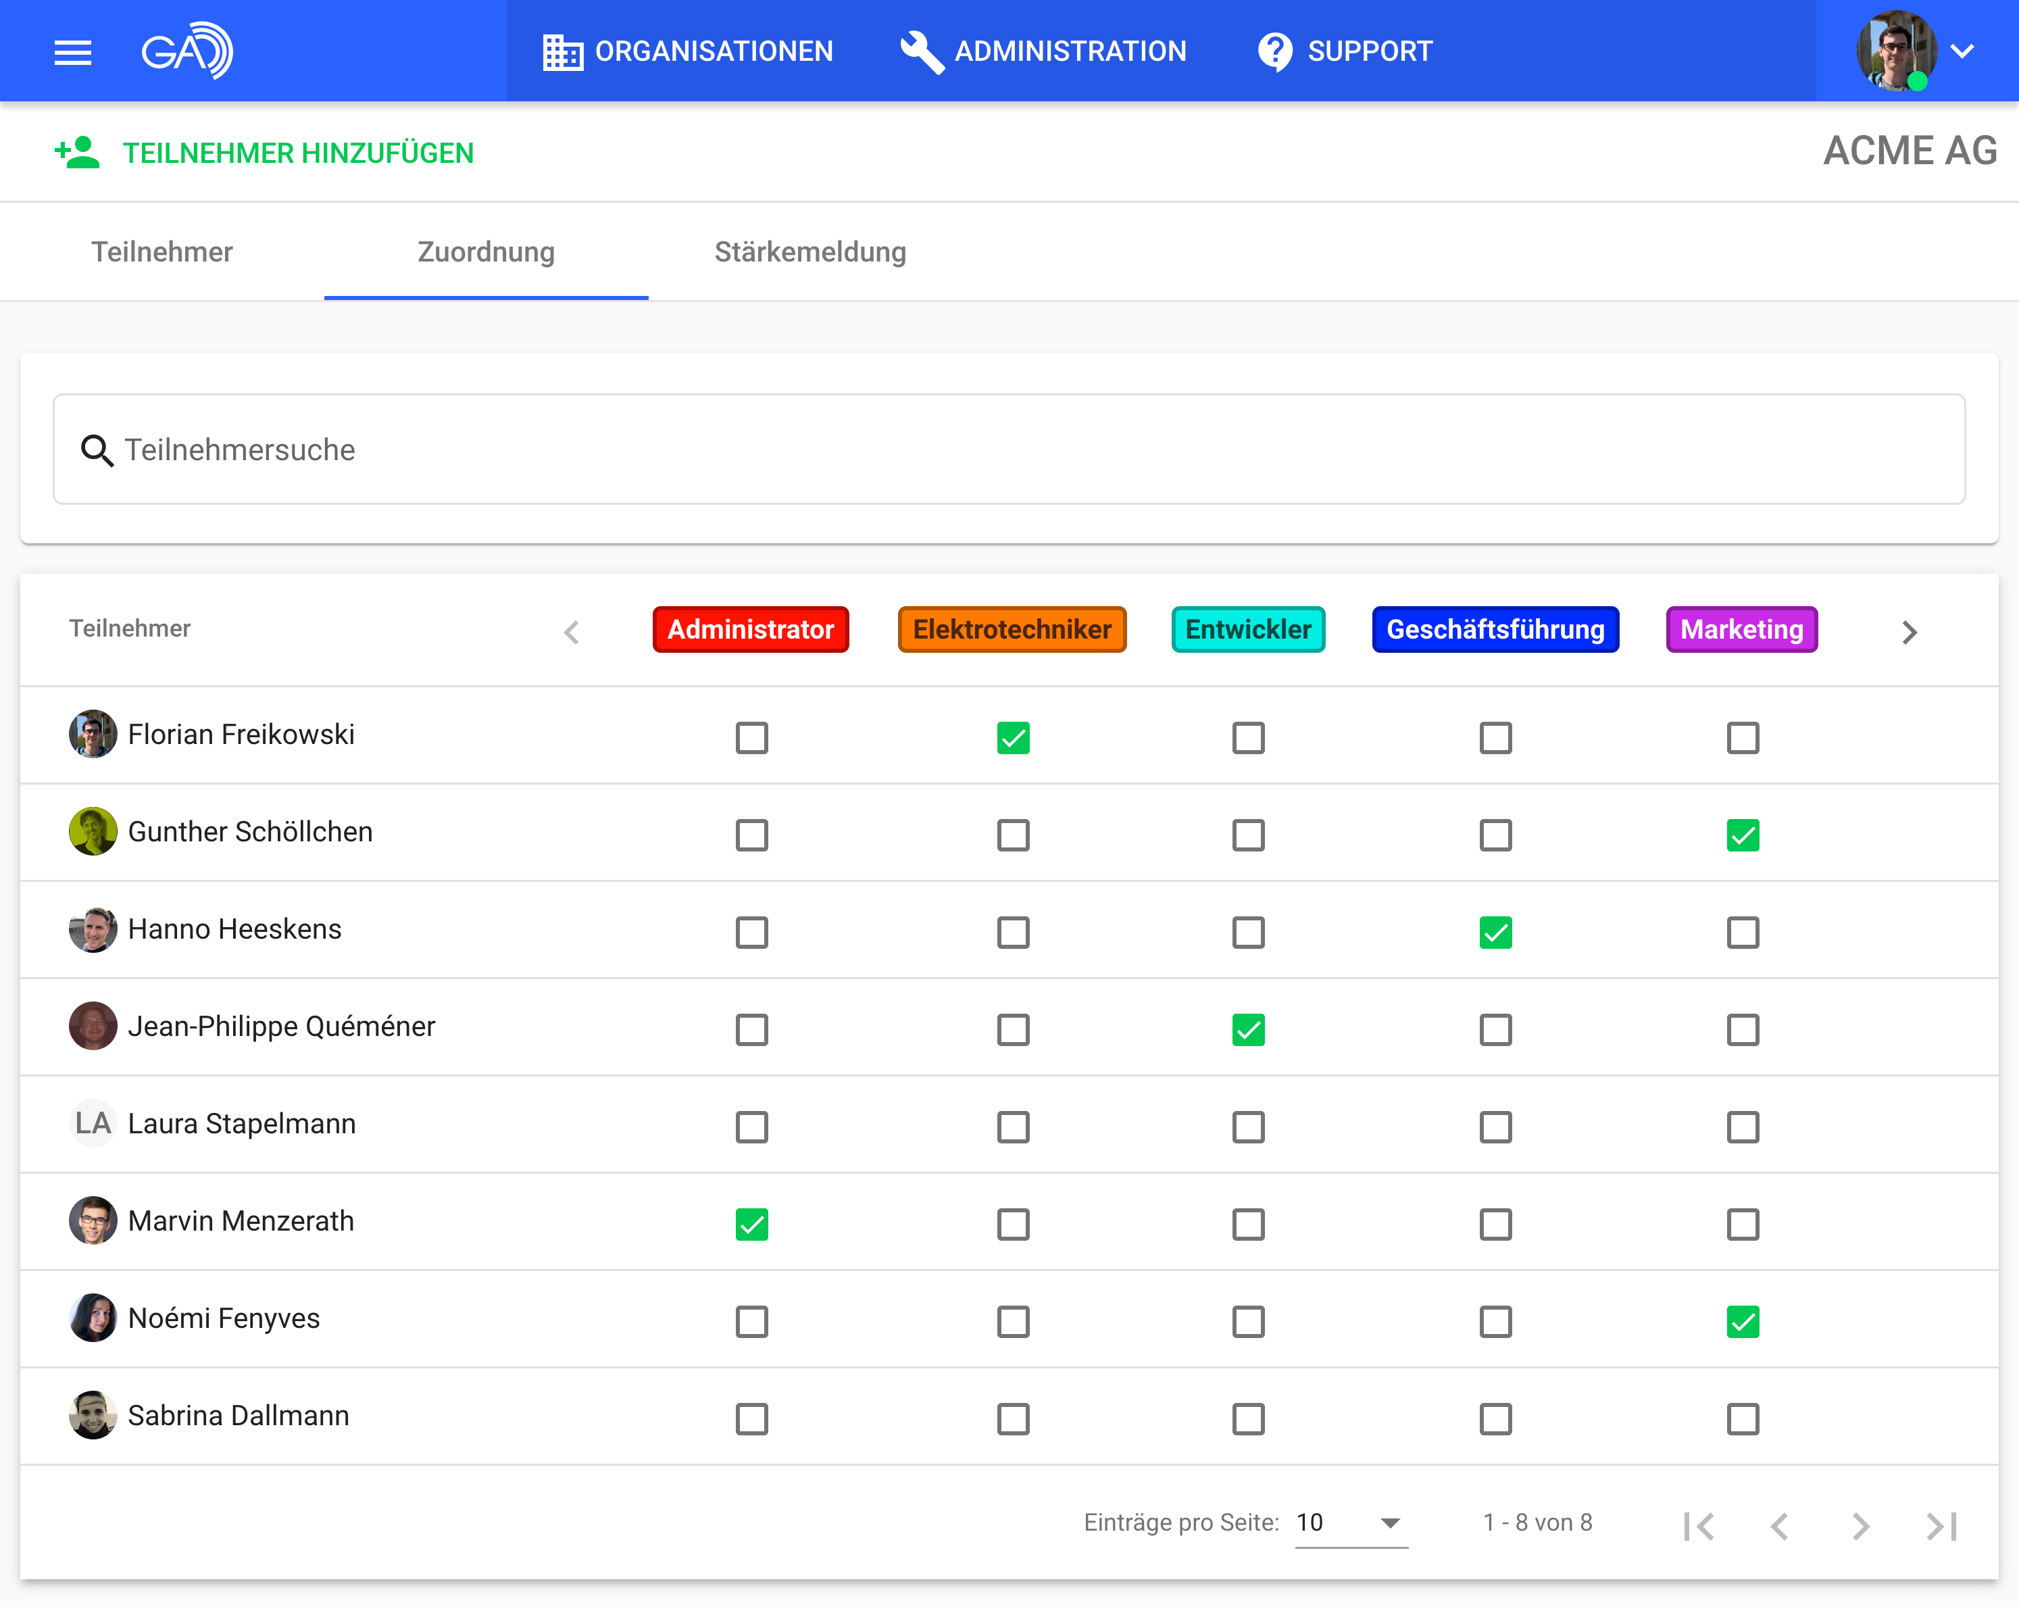Viewport: 2019px width, 1607px height.
Task: Enable Entwickler for Sabrina Dallmann
Action: pos(1247,1420)
